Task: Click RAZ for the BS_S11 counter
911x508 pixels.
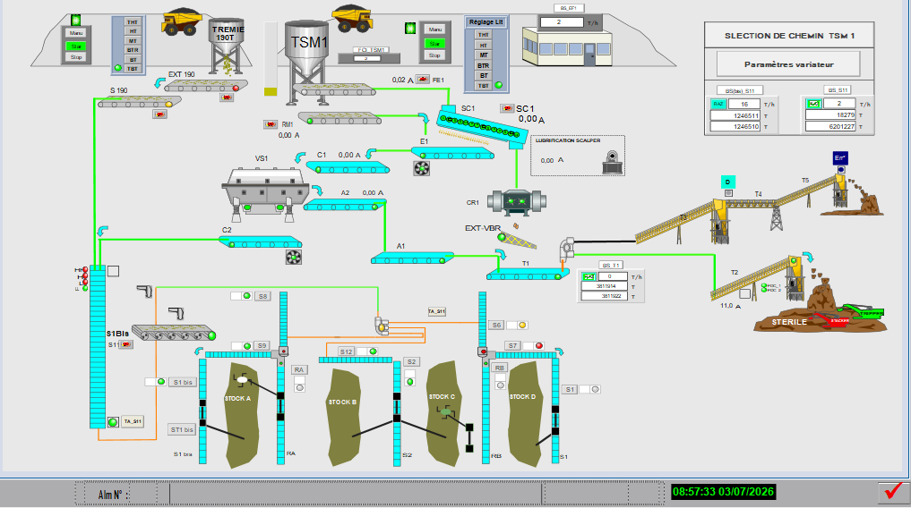Action: click(x=813, y=103)
